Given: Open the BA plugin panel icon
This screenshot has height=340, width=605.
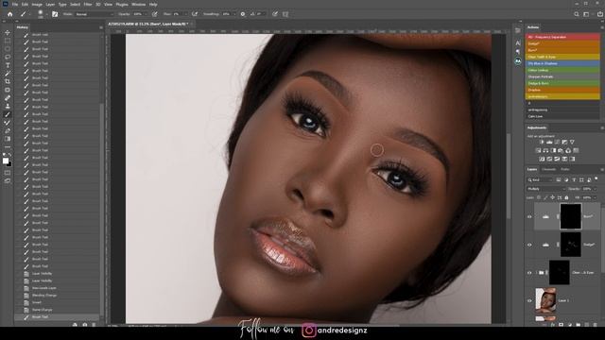Looking at the screenshot, I should tap(518, 60).
